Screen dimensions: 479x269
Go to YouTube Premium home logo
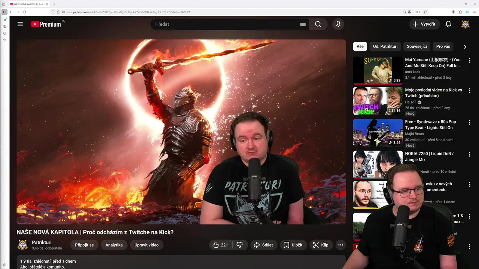pos(46,24)
